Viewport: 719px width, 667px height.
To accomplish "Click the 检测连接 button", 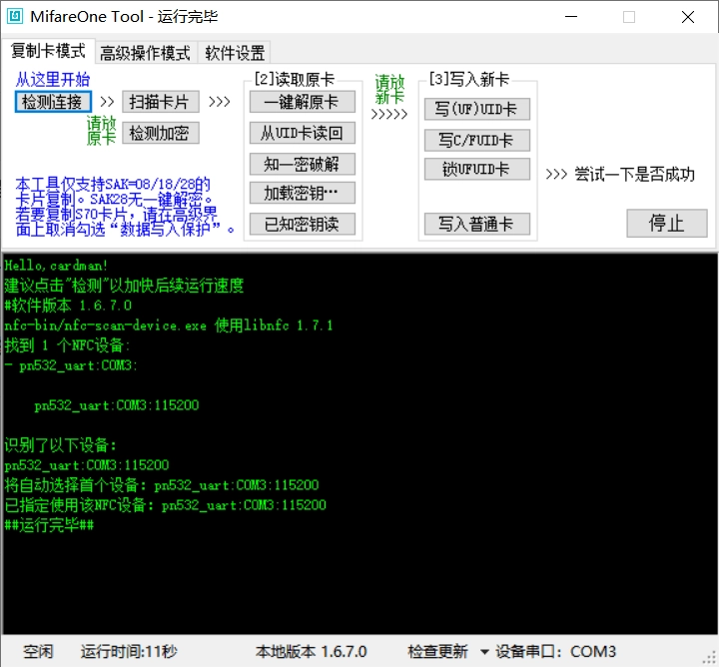I will click(x=53, y=102).
